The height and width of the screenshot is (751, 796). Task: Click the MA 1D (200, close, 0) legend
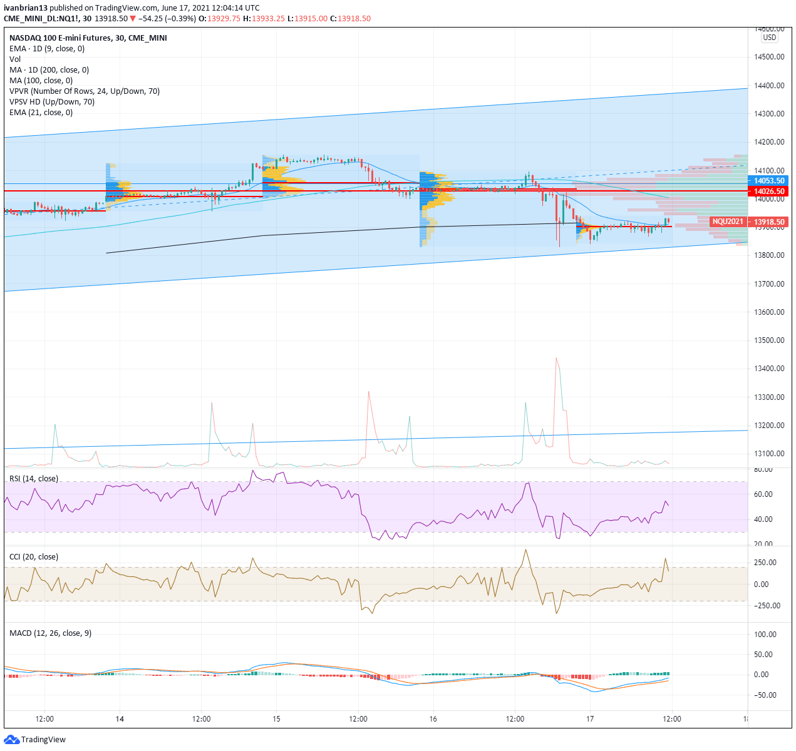[x=49, y=70]
